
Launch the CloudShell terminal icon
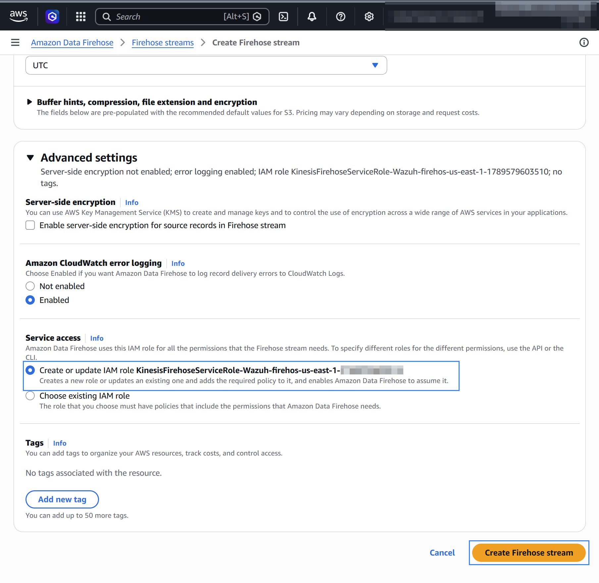[283, 17]
